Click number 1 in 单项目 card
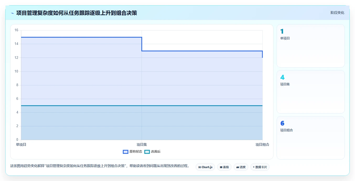The width and height of the screenshot is (355, 181). [x=282, y=32]
